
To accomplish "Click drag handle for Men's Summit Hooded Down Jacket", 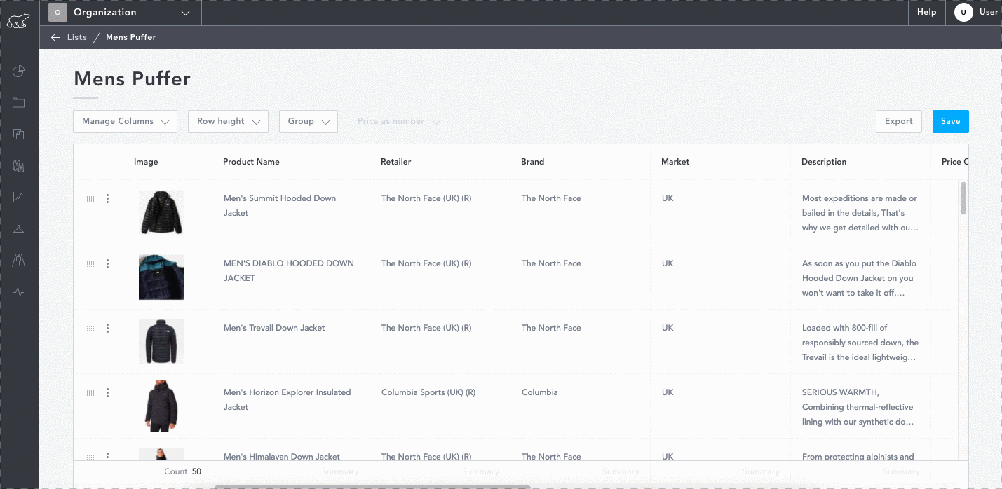I will tap(90, 199).
